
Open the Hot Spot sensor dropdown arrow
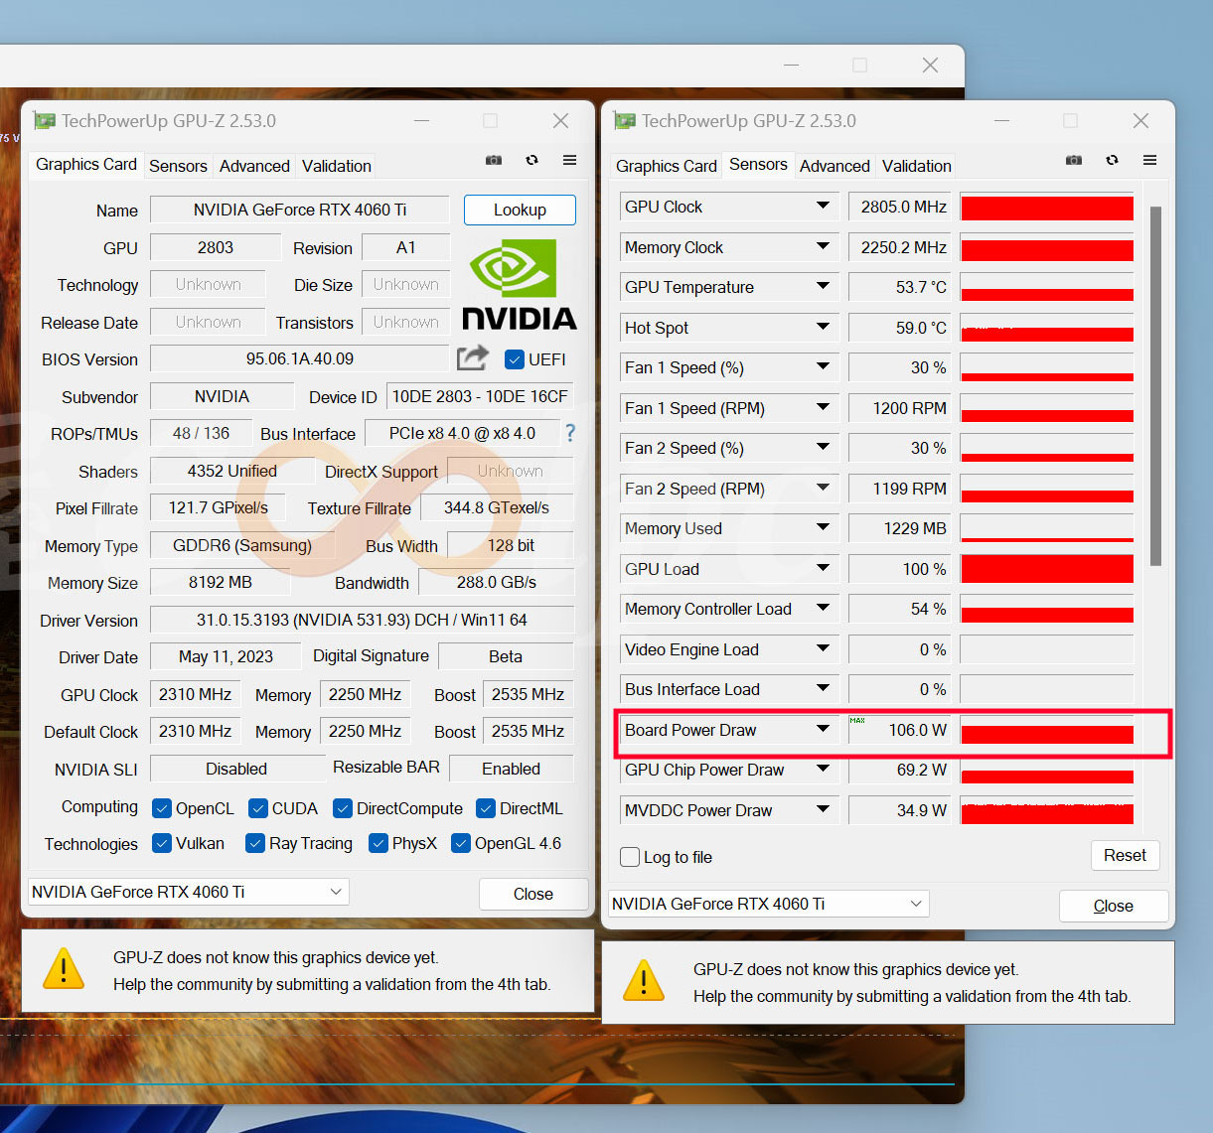(823, 327)
